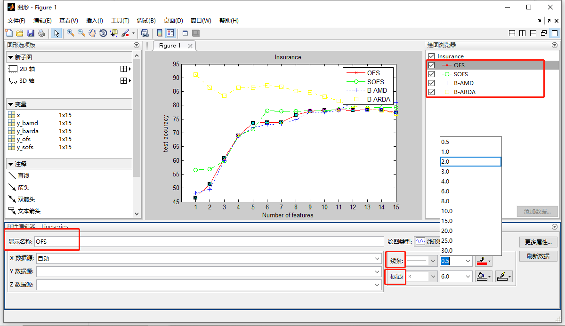Click the 更多属性 button
565x326 pixels.
point(538,242)
